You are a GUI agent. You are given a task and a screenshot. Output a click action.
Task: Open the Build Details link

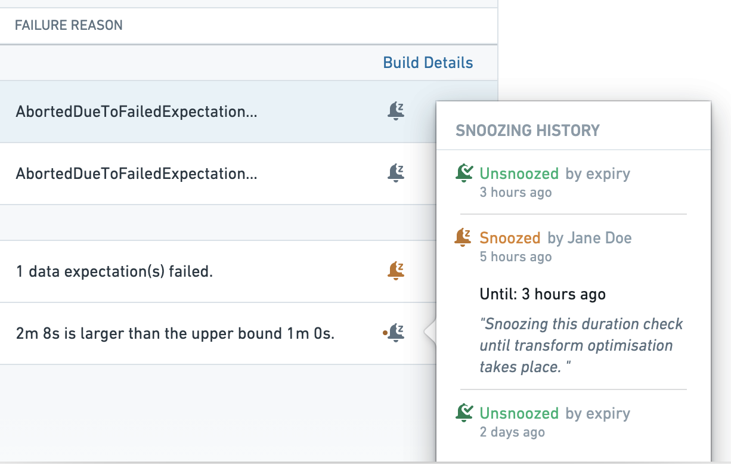point(428,63)
